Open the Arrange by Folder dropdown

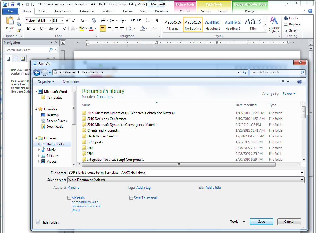point(289,94)
